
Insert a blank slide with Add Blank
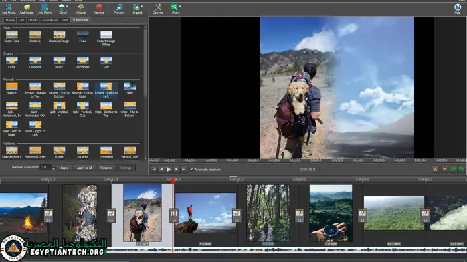pos(45,9)
